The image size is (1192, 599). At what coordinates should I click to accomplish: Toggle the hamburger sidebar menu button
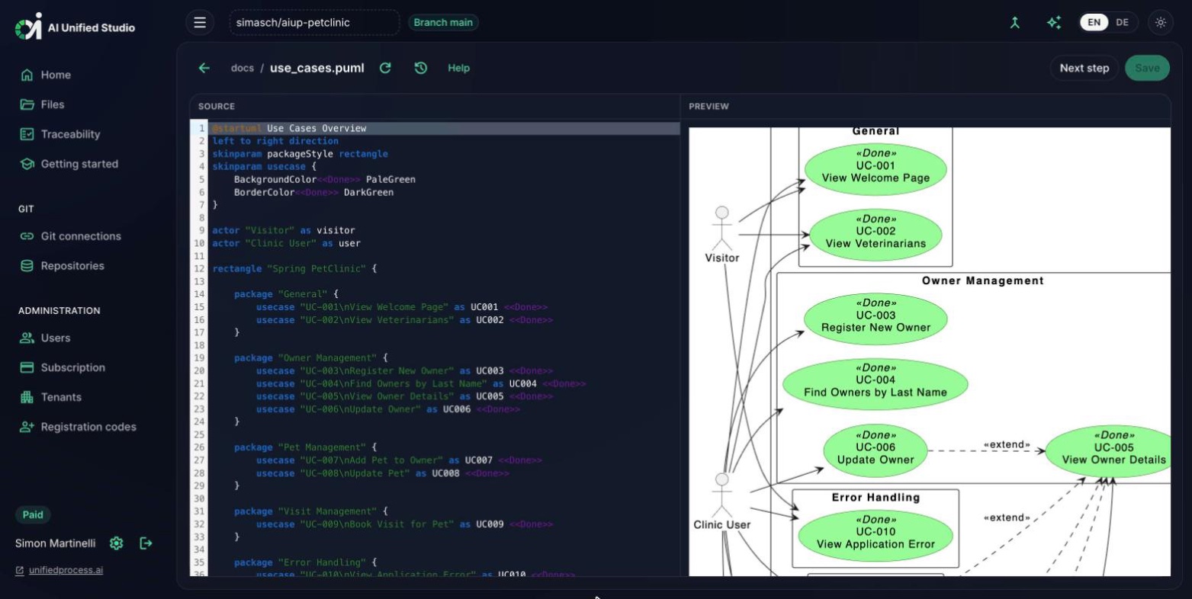pyautogui.click(x=200, y=22)
